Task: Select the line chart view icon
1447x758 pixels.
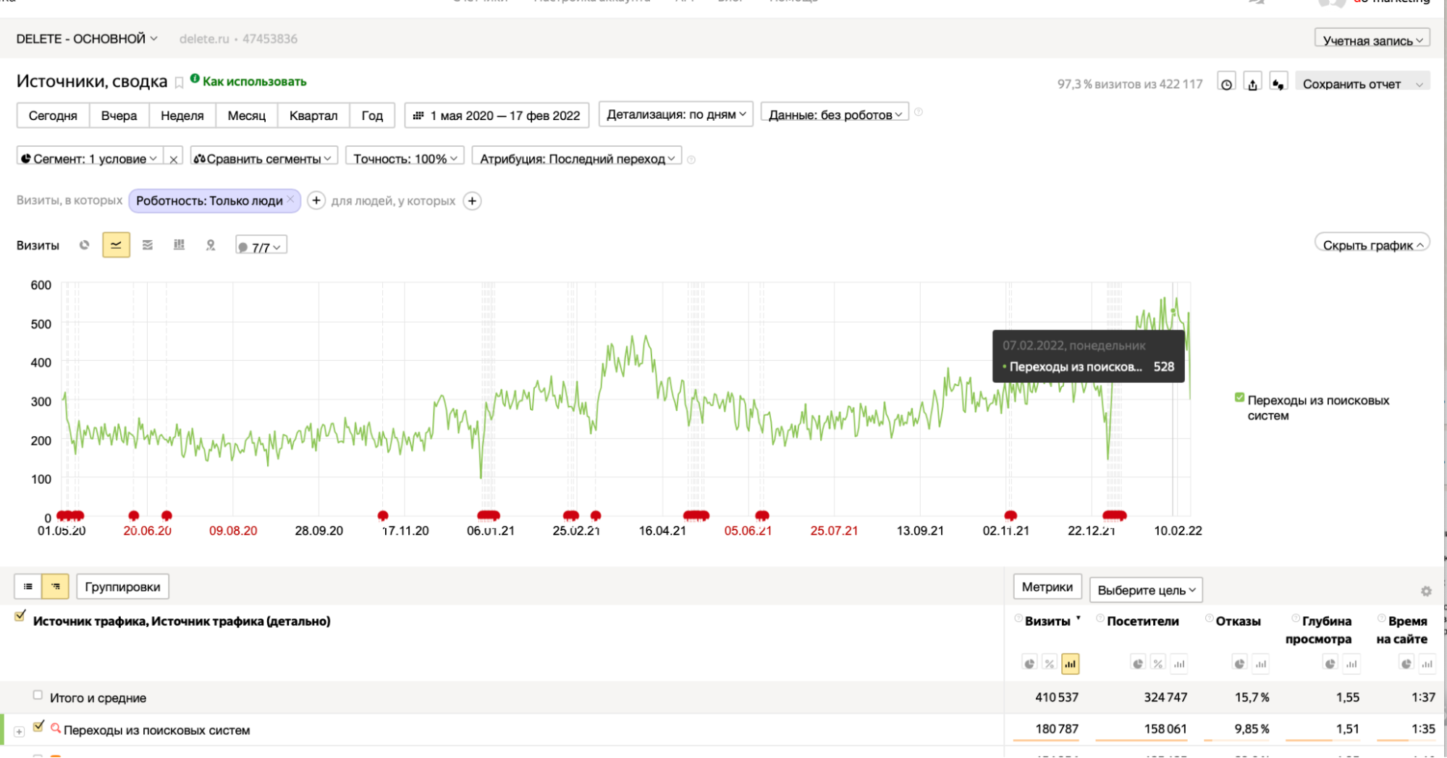Action: (116, 245)
